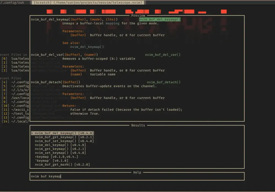Click the 'Return:' heading
275x192 pixels.
point(69,106)
